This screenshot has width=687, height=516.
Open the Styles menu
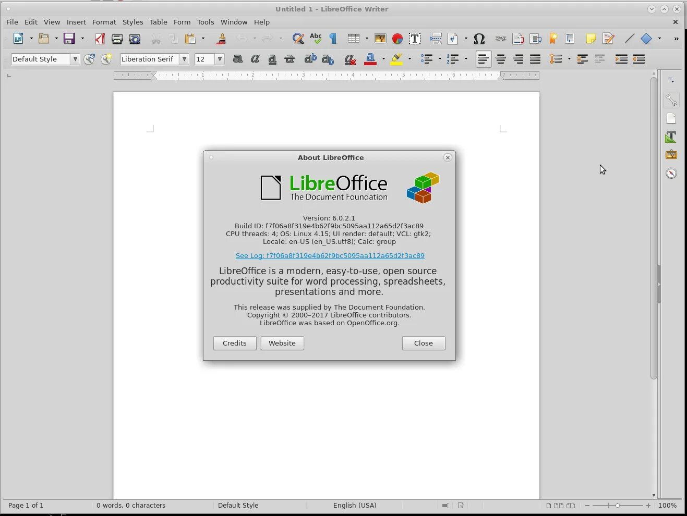point(132,22)
